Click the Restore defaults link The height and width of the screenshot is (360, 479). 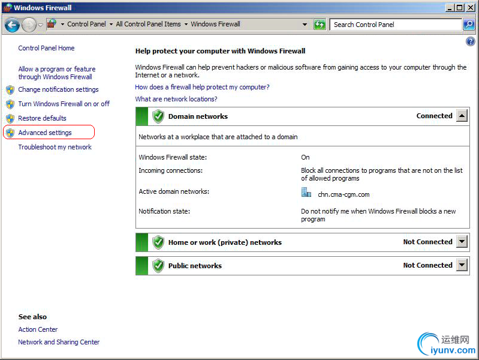pos(42,118)
